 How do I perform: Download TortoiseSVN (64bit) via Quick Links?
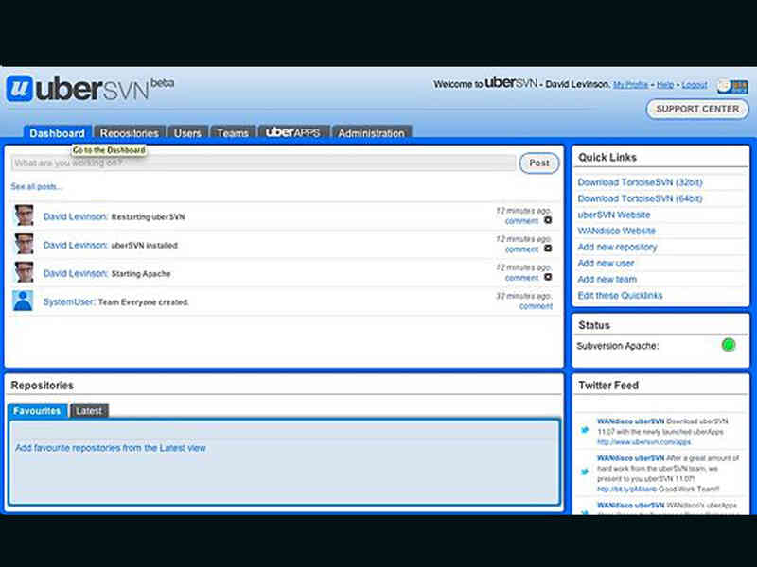[641, 198]
